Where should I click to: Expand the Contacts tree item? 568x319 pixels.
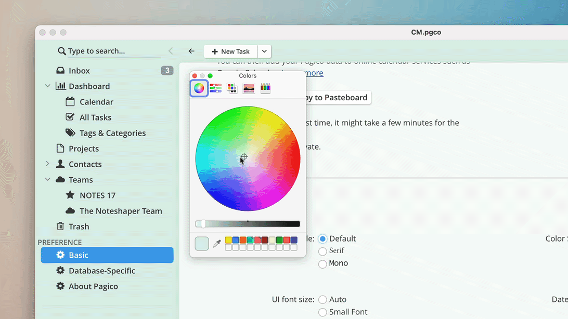47,164
